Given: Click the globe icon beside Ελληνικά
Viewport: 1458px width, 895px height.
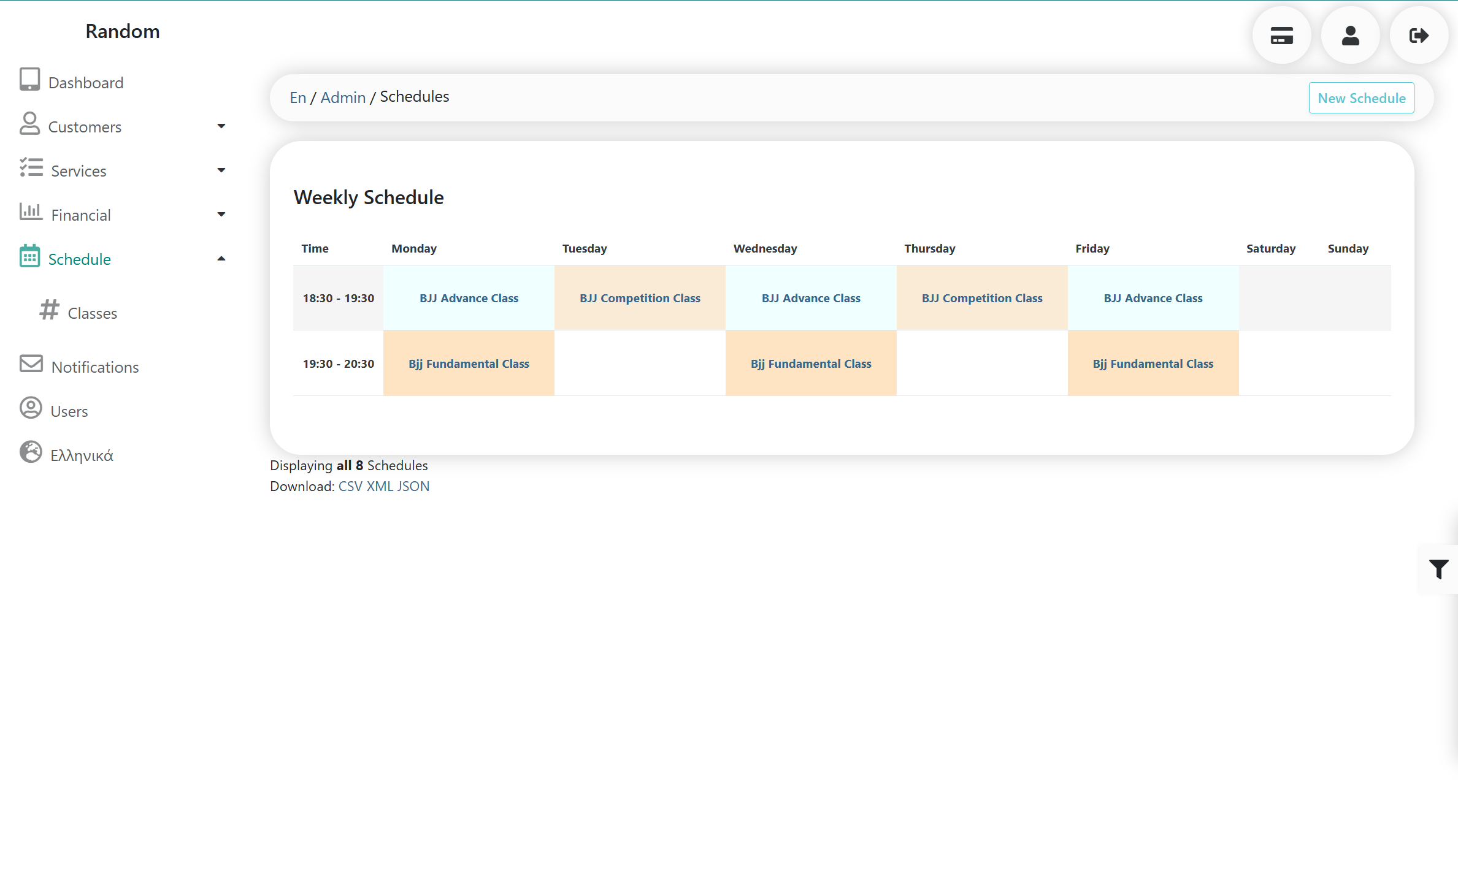Looking at the screenshot, I should [x=31, y=452].
